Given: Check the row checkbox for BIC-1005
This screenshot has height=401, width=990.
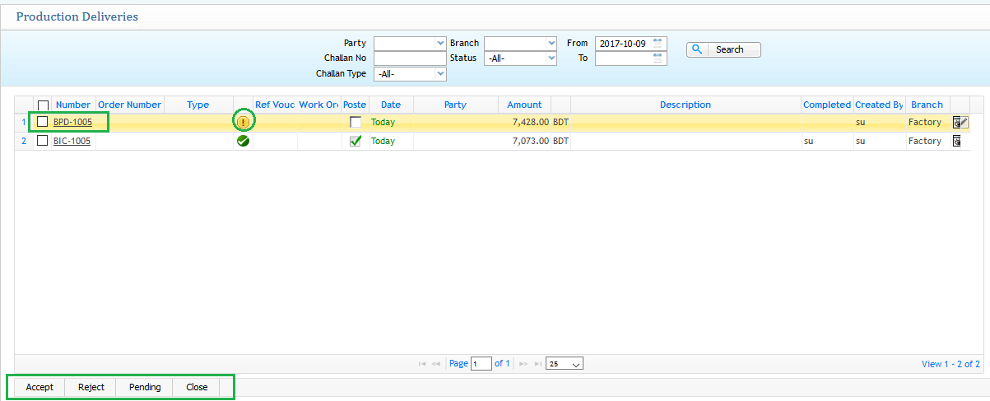Looking at the screenshot, I should [x=43, y=141].
